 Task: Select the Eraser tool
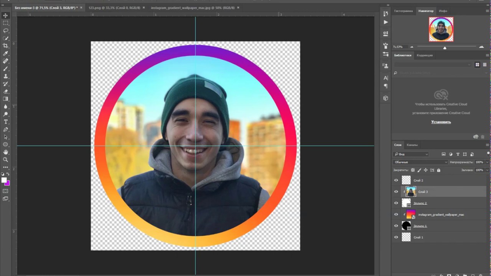tap(5, 92)
